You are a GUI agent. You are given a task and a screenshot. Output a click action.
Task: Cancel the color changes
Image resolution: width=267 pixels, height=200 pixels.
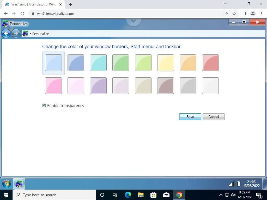[x=214, y=117]
